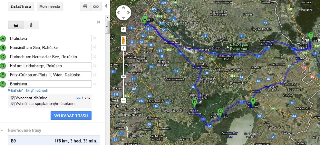
Task: Click the map pan navigation control
Action: [x=123, y=13]
